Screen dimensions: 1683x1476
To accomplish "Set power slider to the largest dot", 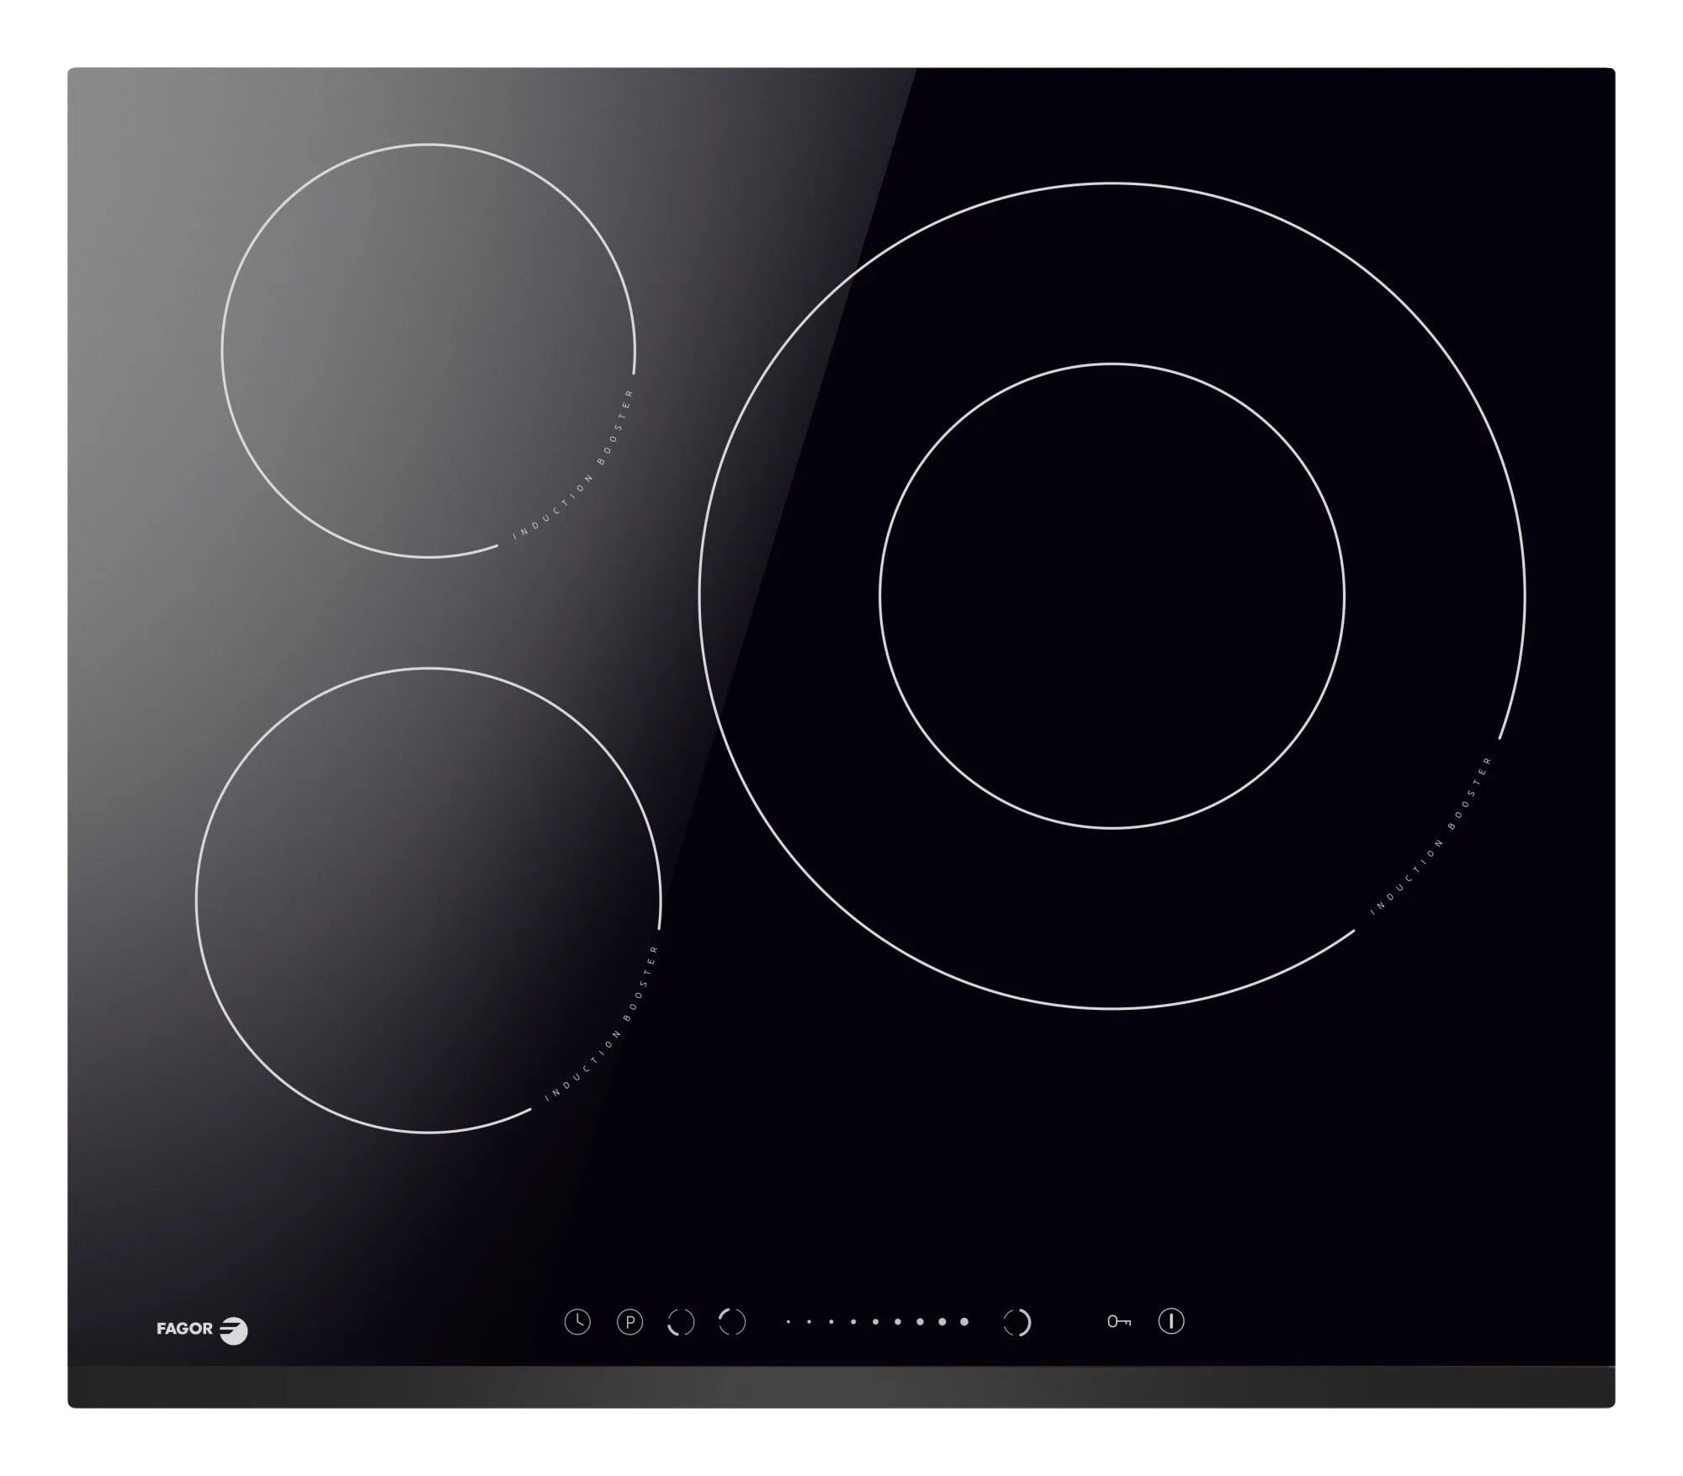I will (x=964, y=1322).
